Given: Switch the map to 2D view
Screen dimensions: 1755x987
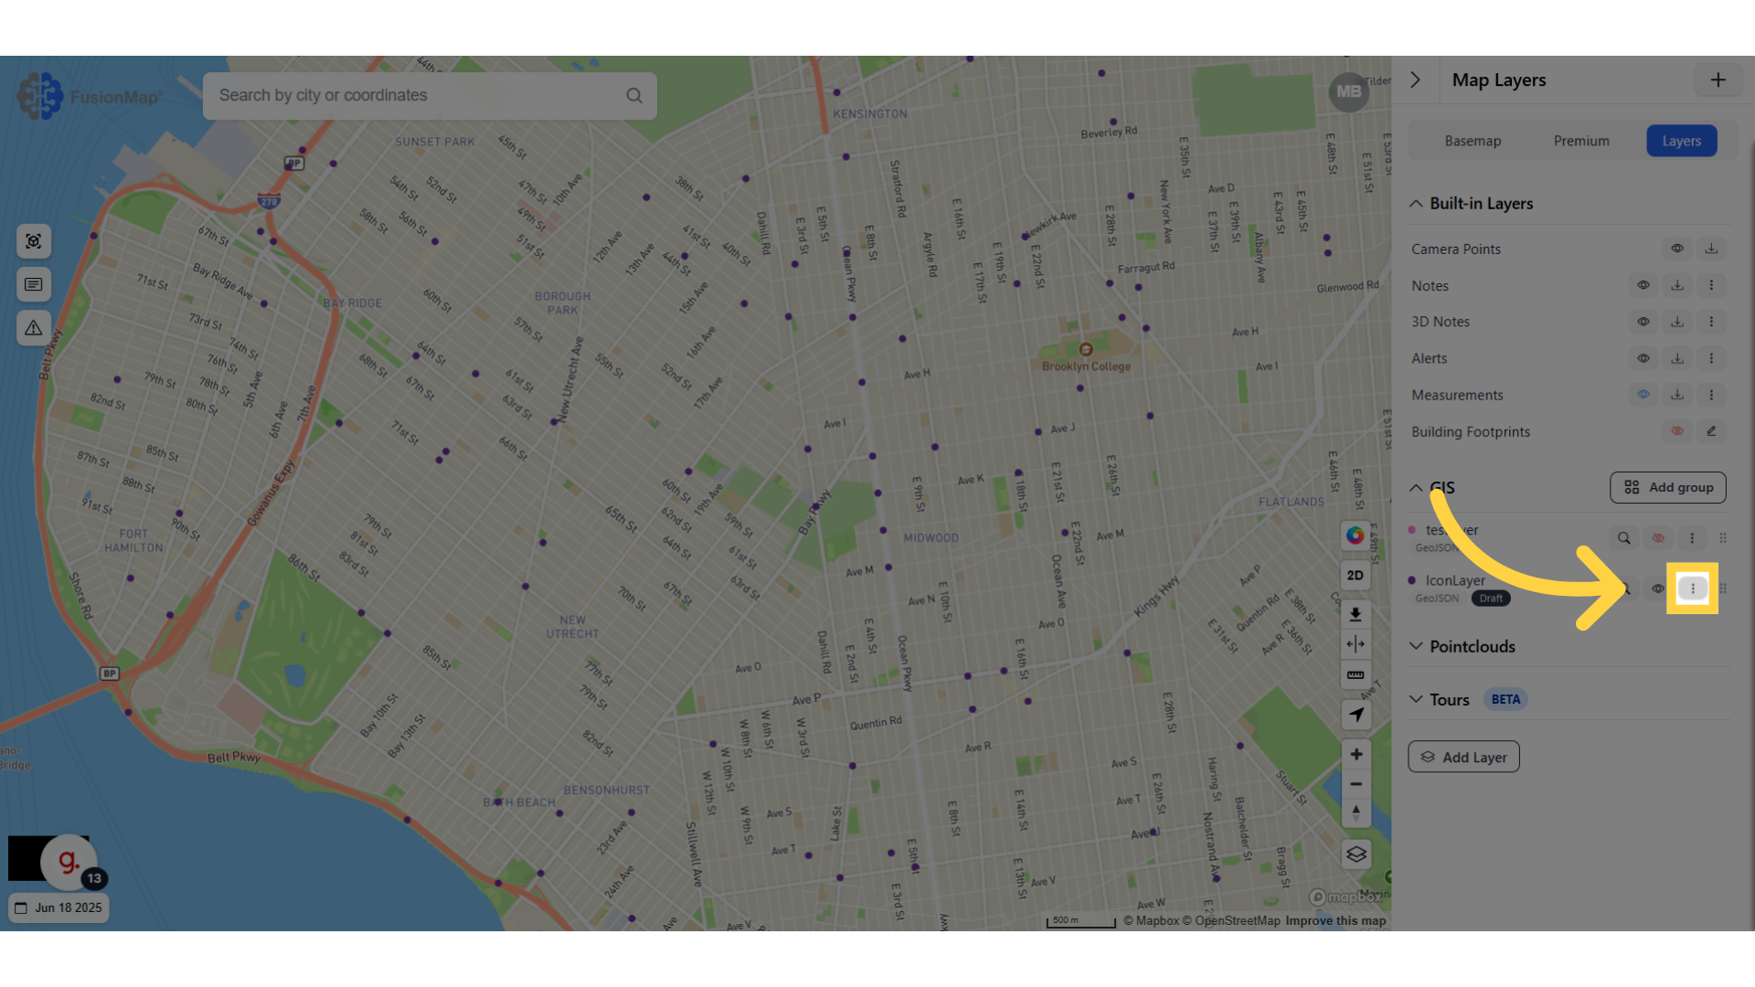Looking at the screenshot, I should [1356, 576].
